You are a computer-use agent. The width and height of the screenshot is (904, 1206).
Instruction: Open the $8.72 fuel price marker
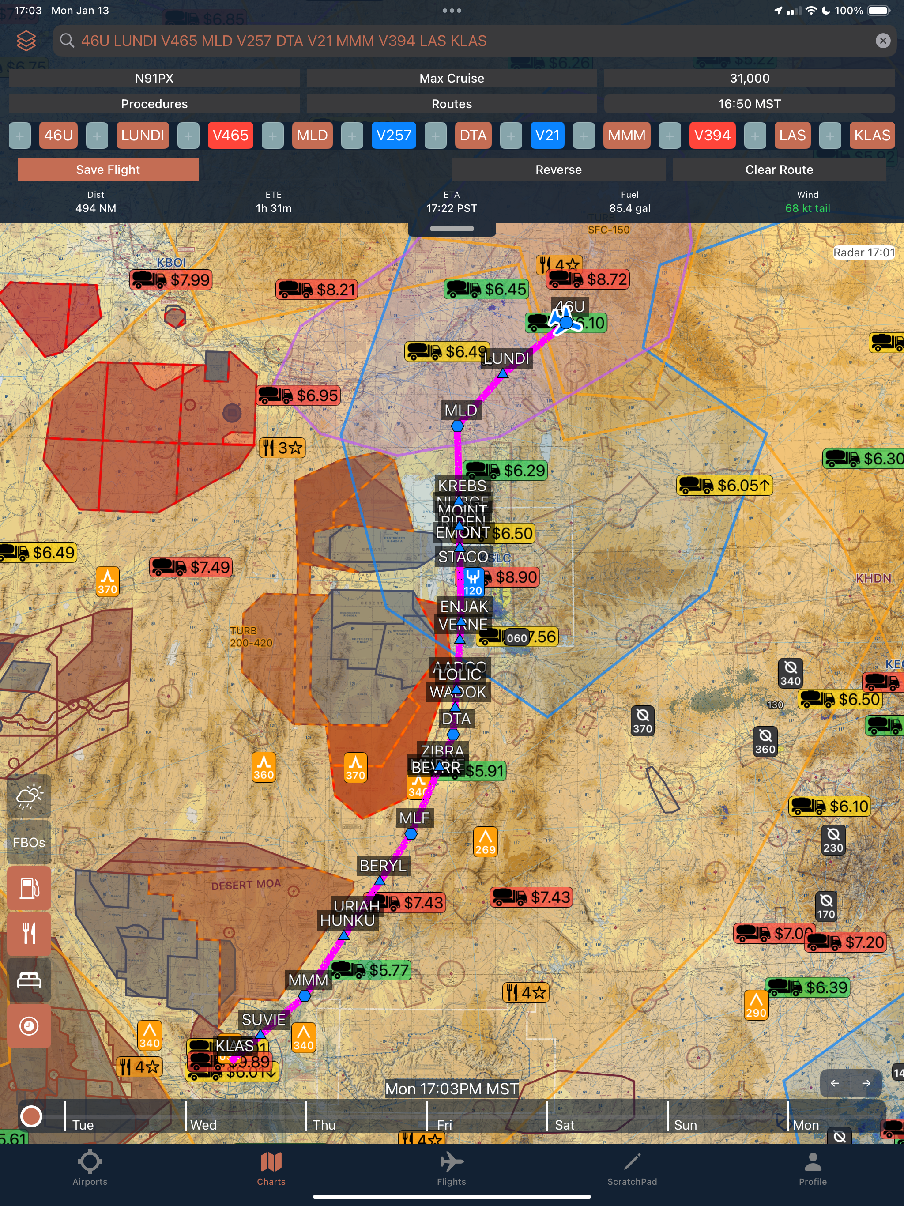588,279
